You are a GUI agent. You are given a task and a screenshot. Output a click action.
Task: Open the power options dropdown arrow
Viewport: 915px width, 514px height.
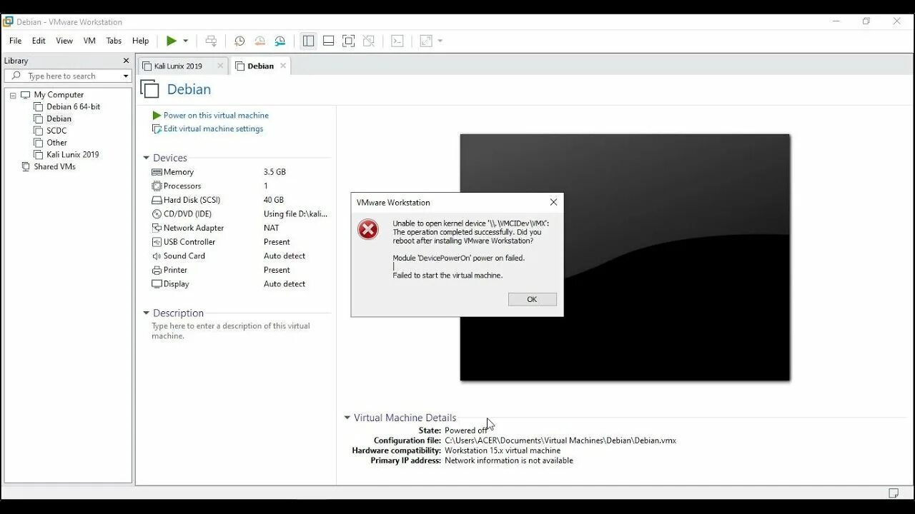pos(185,41)
